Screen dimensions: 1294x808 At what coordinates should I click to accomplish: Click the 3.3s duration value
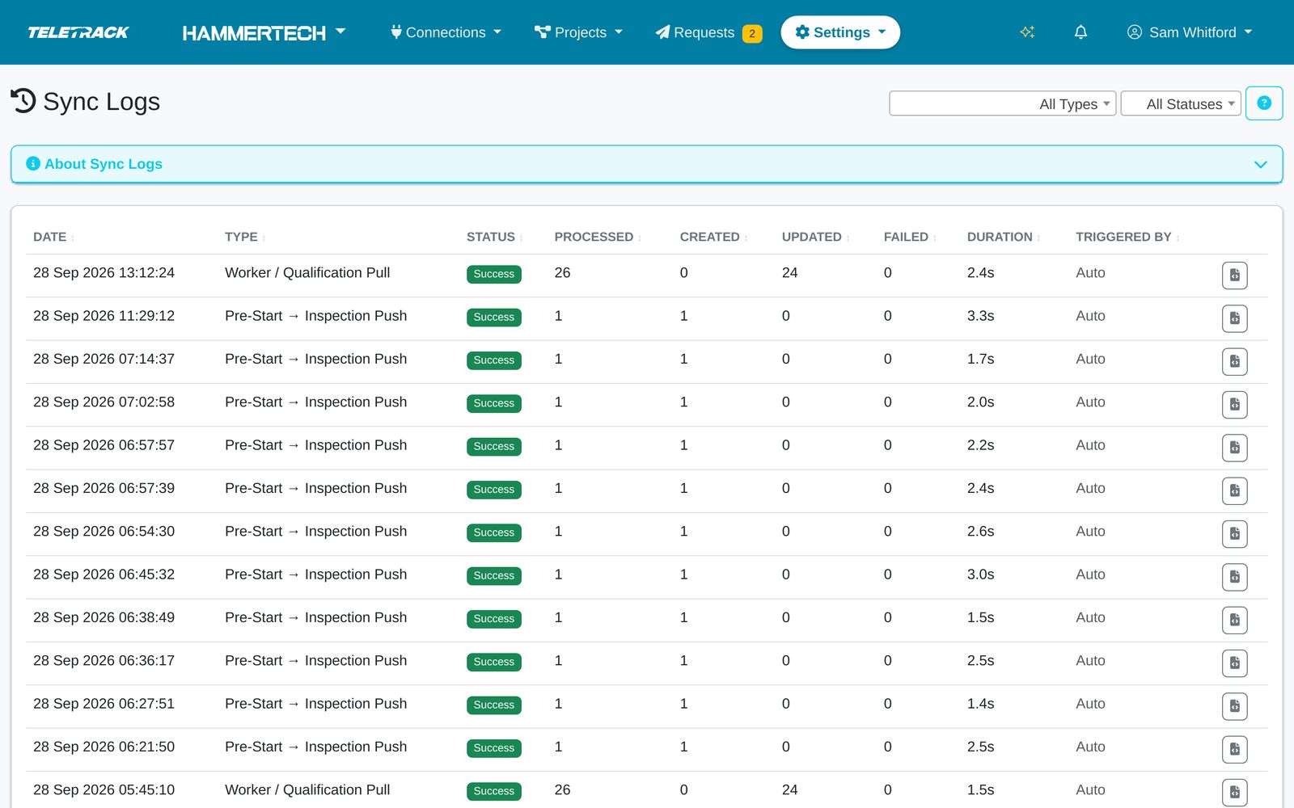coord(980,316)
